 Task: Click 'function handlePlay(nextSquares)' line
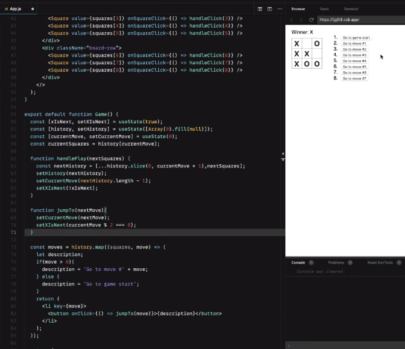(80, 158)
